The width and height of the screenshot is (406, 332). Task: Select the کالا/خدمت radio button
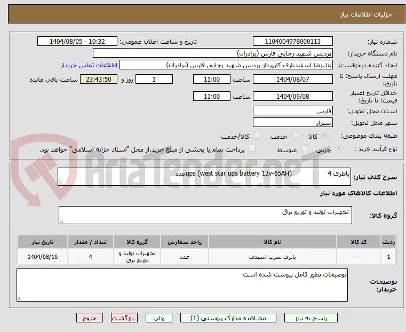click(257, 136)
